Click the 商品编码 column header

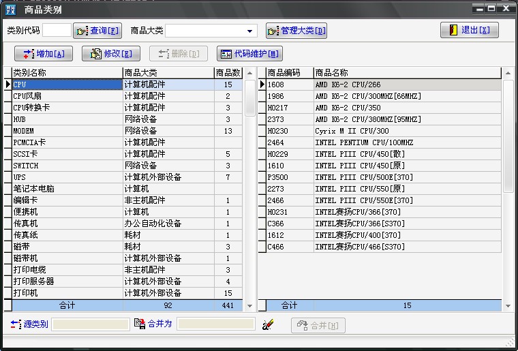290,73
